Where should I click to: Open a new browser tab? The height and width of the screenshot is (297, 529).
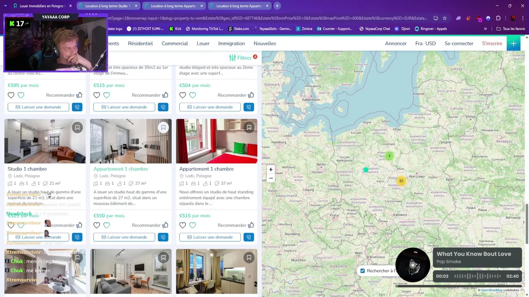(x=277, y=6)
